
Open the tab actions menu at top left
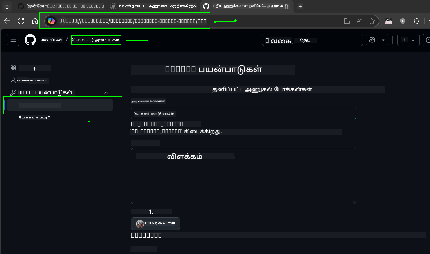[x=7, y=7]
